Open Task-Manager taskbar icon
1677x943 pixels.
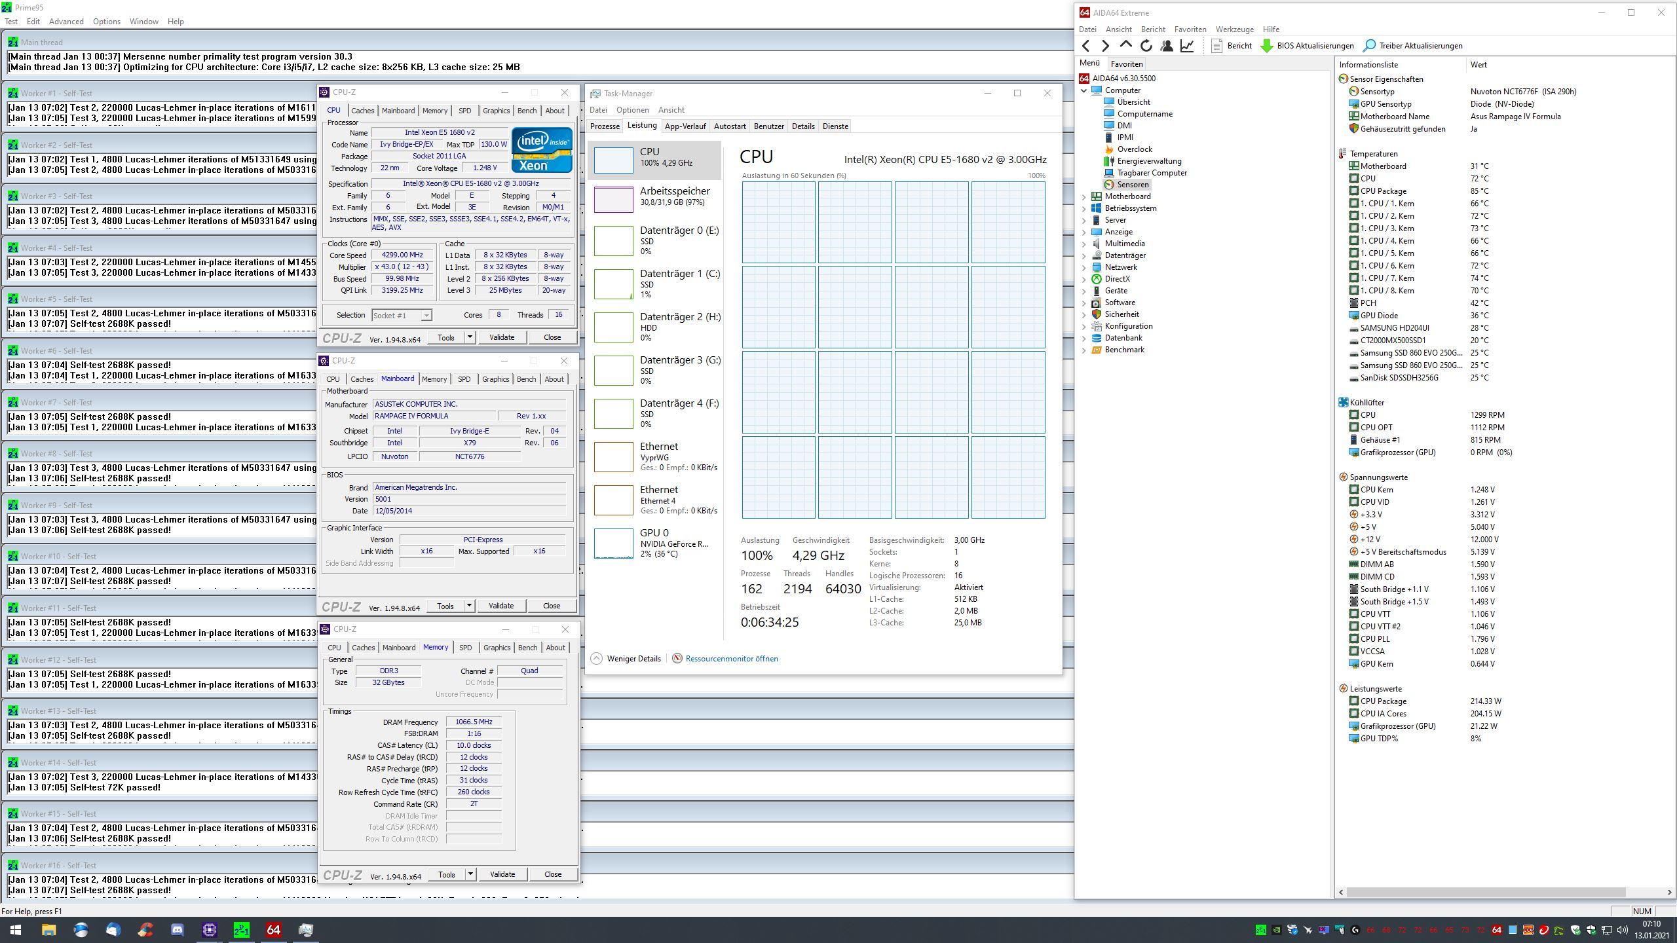point(305,930)
